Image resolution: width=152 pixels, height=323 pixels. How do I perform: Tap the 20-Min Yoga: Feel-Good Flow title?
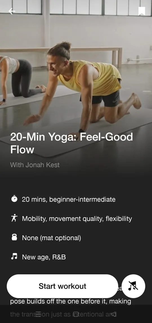coord(71,143)
